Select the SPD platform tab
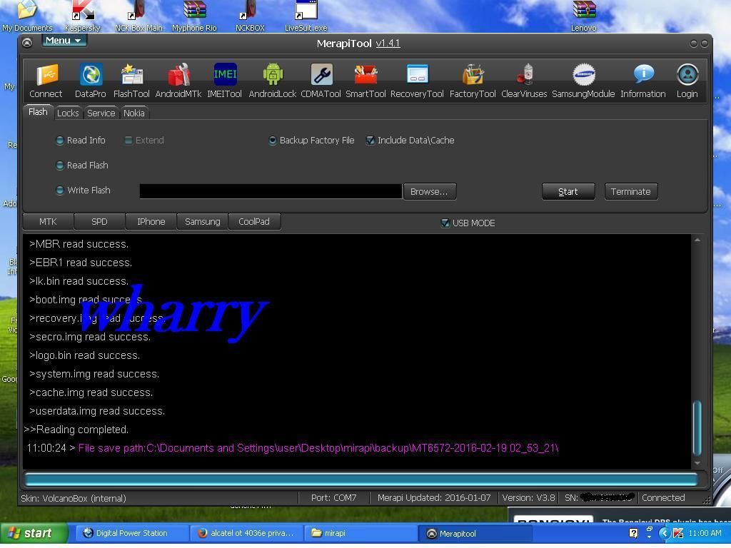This screenshot has width=731, height=548. point(99,222)
